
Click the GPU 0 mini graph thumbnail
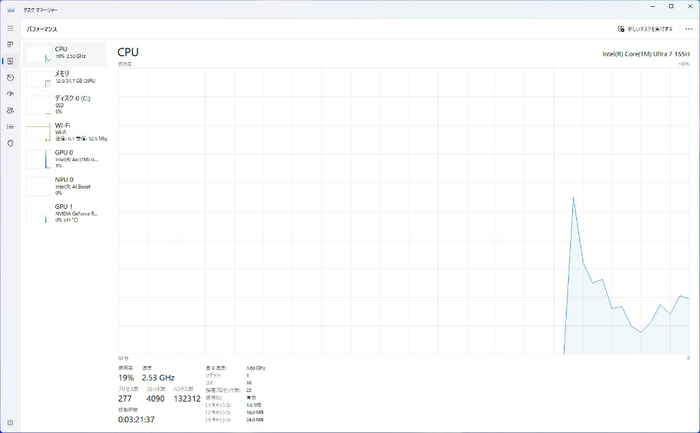(38, 160)
